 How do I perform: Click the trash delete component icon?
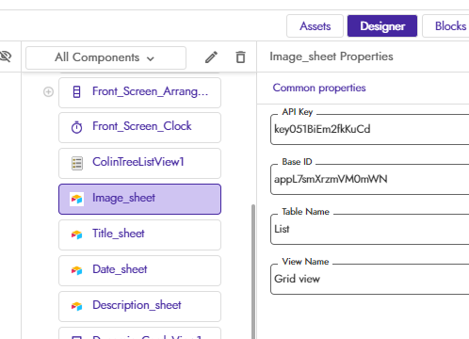click(x=240, y=57)
